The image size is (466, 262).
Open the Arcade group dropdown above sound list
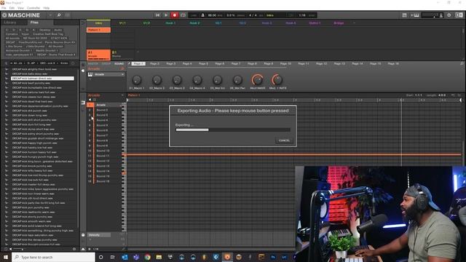tap(122, 95)
